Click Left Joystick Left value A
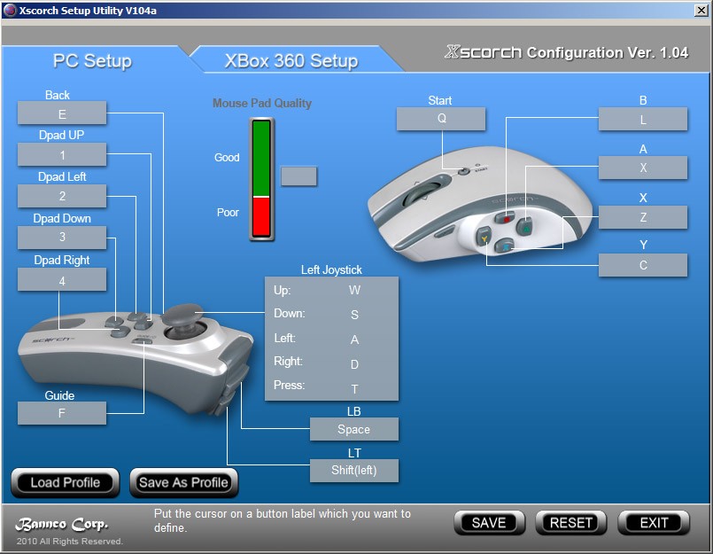This screenshot has width=713, height=554. (354, 339)
